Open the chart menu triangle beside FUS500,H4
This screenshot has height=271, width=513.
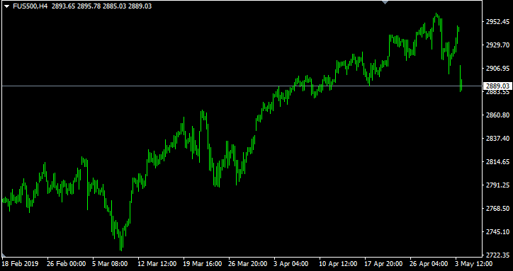(x=7, y=6)
